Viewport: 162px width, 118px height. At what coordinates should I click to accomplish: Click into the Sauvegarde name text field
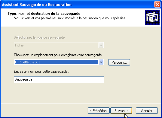59,80
